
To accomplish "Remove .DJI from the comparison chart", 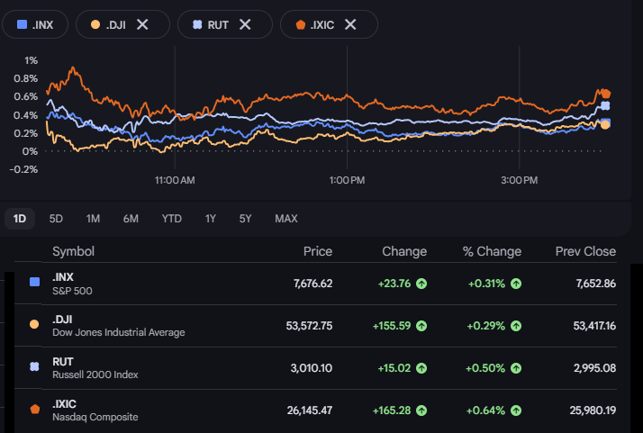I will (x=142, y=24).
